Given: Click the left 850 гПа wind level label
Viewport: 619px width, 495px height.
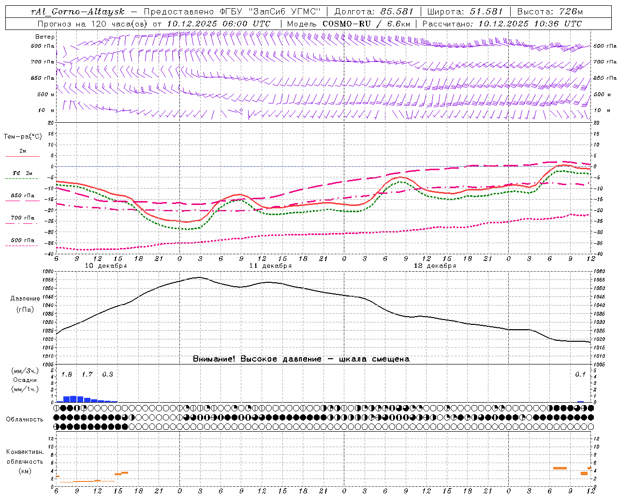Looking at the screenshot, I should [43, 78].
